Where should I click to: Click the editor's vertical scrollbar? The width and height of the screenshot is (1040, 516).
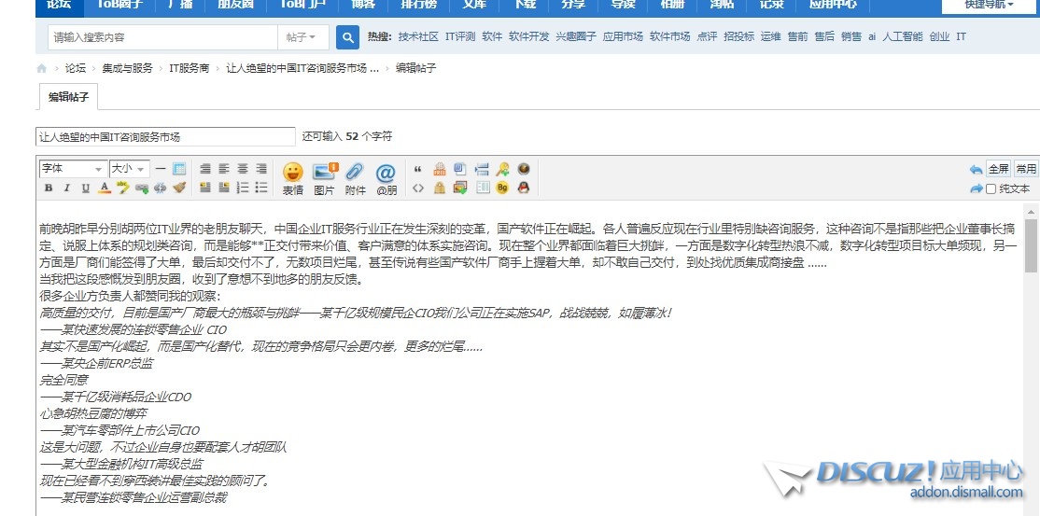pyautogui.click(x=1031, y=355)
